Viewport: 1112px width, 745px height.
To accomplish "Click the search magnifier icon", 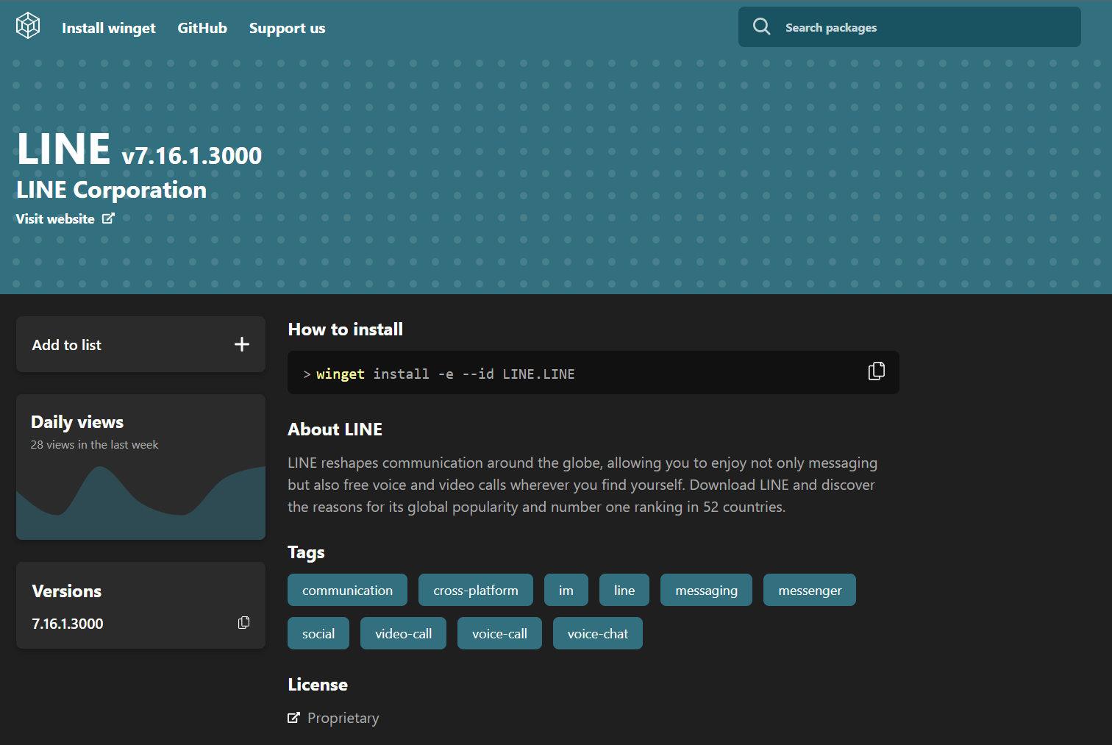I will click(x=761, y=27).
